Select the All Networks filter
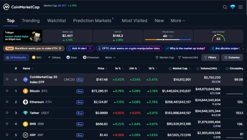 (16, 58)
